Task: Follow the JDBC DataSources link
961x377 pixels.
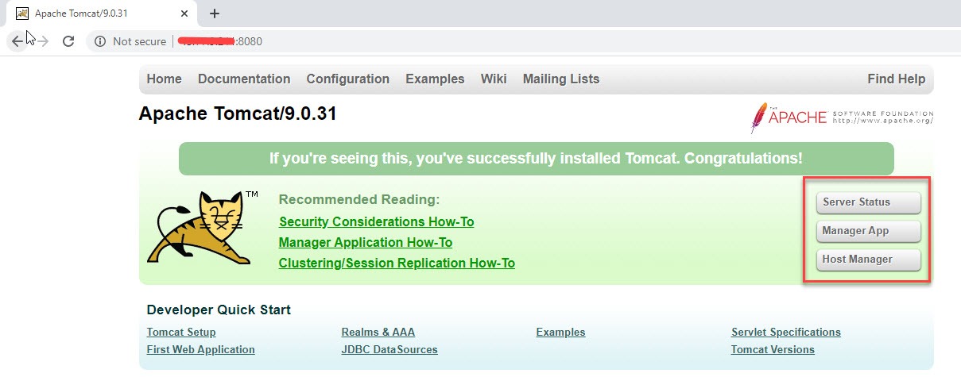Action: 389,349
